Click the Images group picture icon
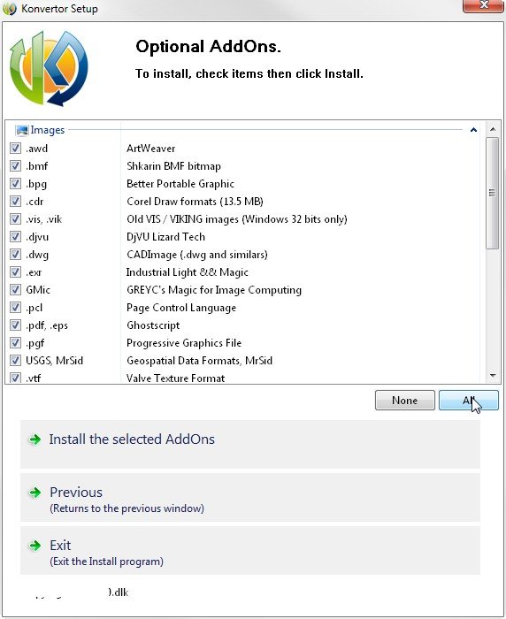The width and height of the screenshot is (506, 619). pos(22,130)
